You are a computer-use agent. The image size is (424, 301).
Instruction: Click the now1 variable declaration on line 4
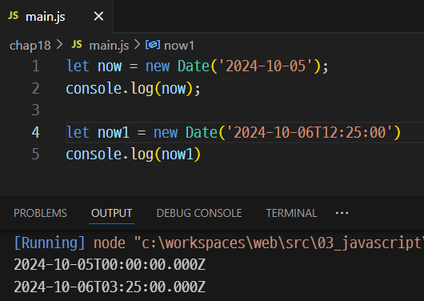114,133
